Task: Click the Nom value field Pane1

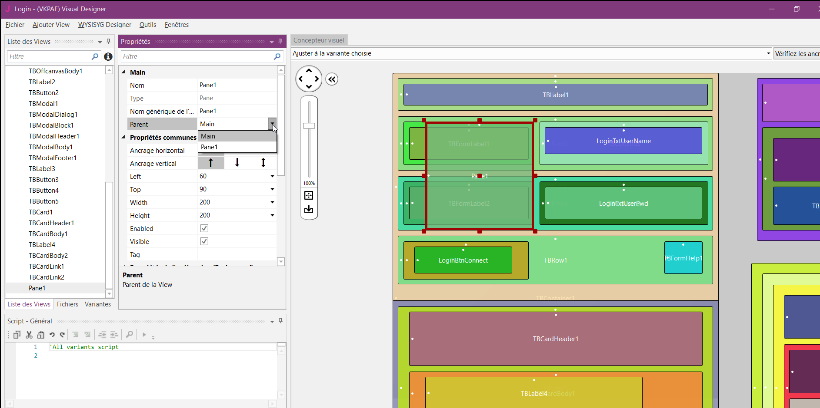Action: (237, 85)
